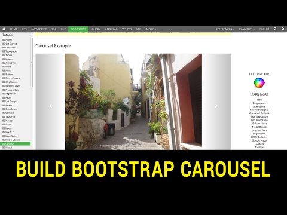Open the FORUM link
The height and width of the screenshot is (215, 287).
pyautogui.click(x=264, y=29)
